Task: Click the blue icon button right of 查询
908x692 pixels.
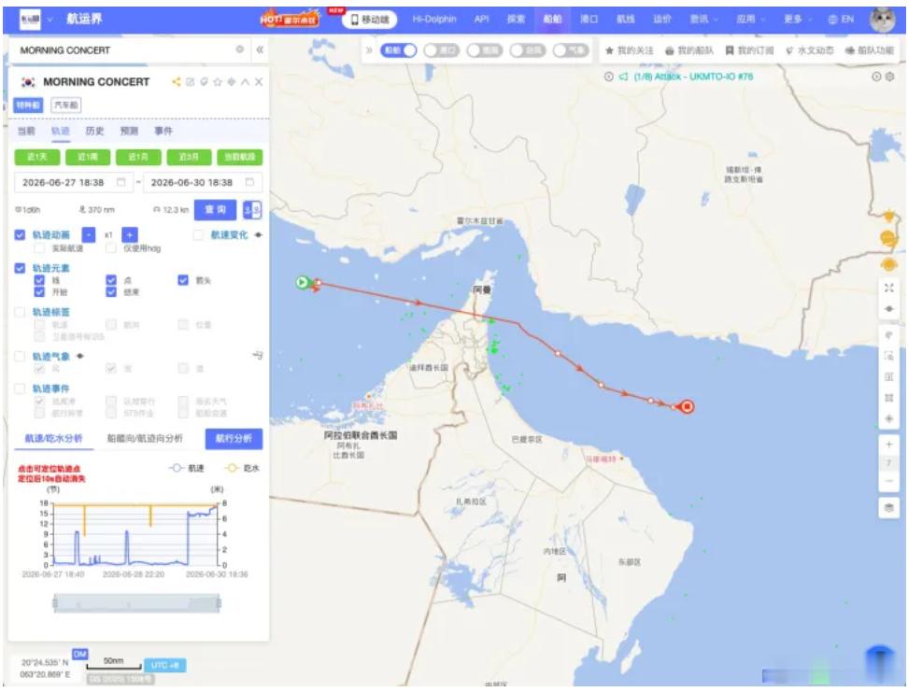Action: (252, 209)
